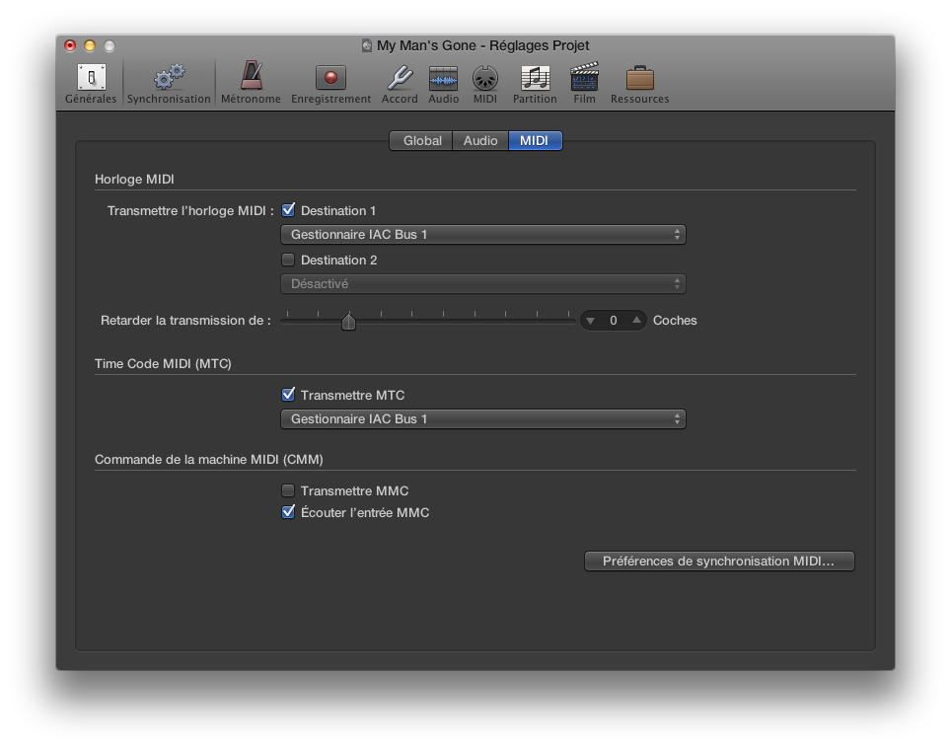Enable the Destination 2 checkbox

(288, 260)
